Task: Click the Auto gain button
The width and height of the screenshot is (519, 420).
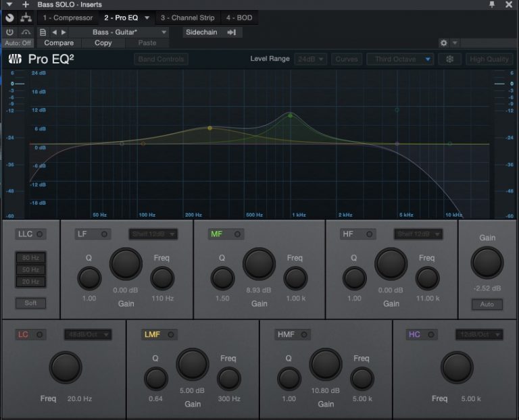Action: [x=487, y=304]
